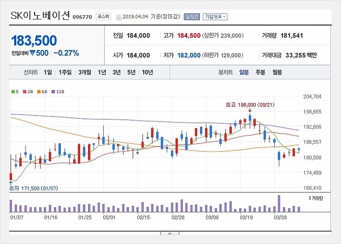Click the 204,704 price axis label
341x244 pixels.
point(312,96)
